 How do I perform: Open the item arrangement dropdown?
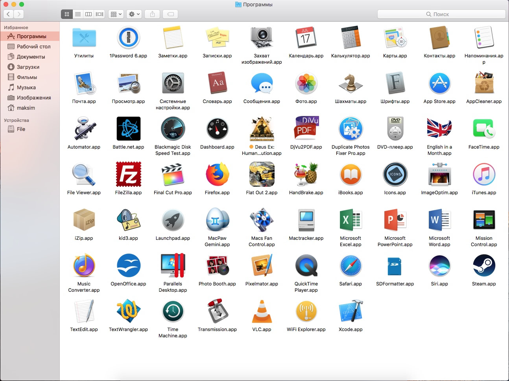(116, 14)
